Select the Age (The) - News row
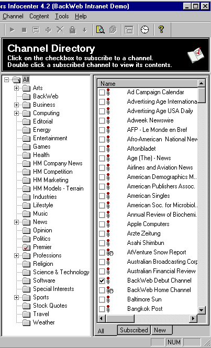Screen dimensions: 211x348 click(x=148, y=158)
